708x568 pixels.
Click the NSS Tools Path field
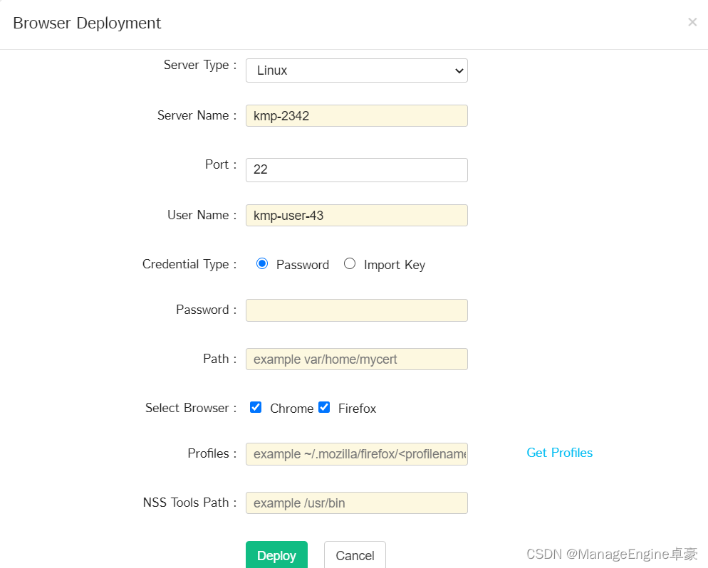[357, 503]
